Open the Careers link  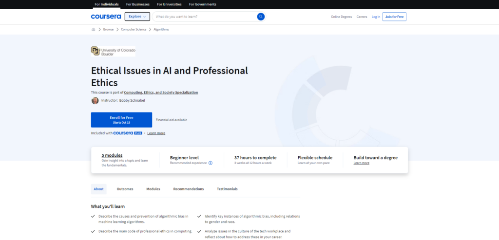pyautogui.click(x=362, y=17)
